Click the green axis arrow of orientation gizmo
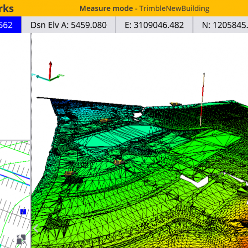Image resolution: width=248 pixels, height=248 pixels. point(56,77)
